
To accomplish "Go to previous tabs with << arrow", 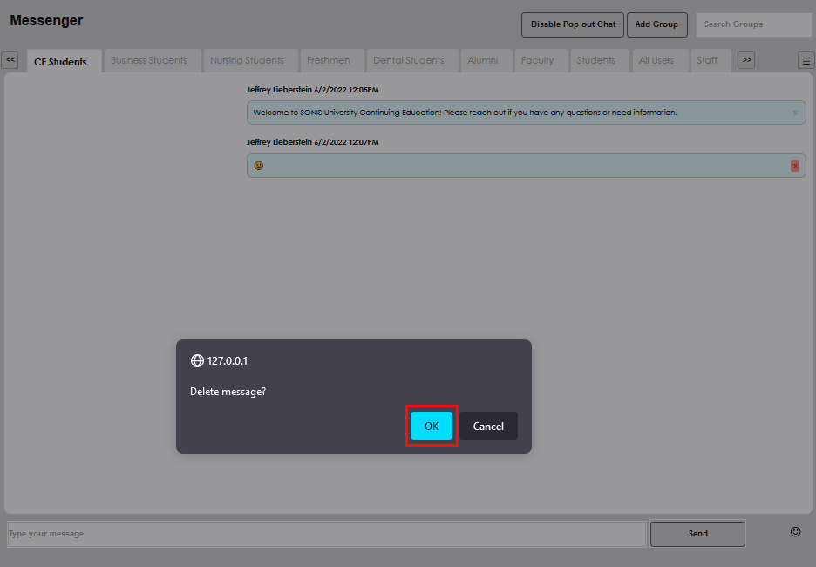I will pos(10,60).
